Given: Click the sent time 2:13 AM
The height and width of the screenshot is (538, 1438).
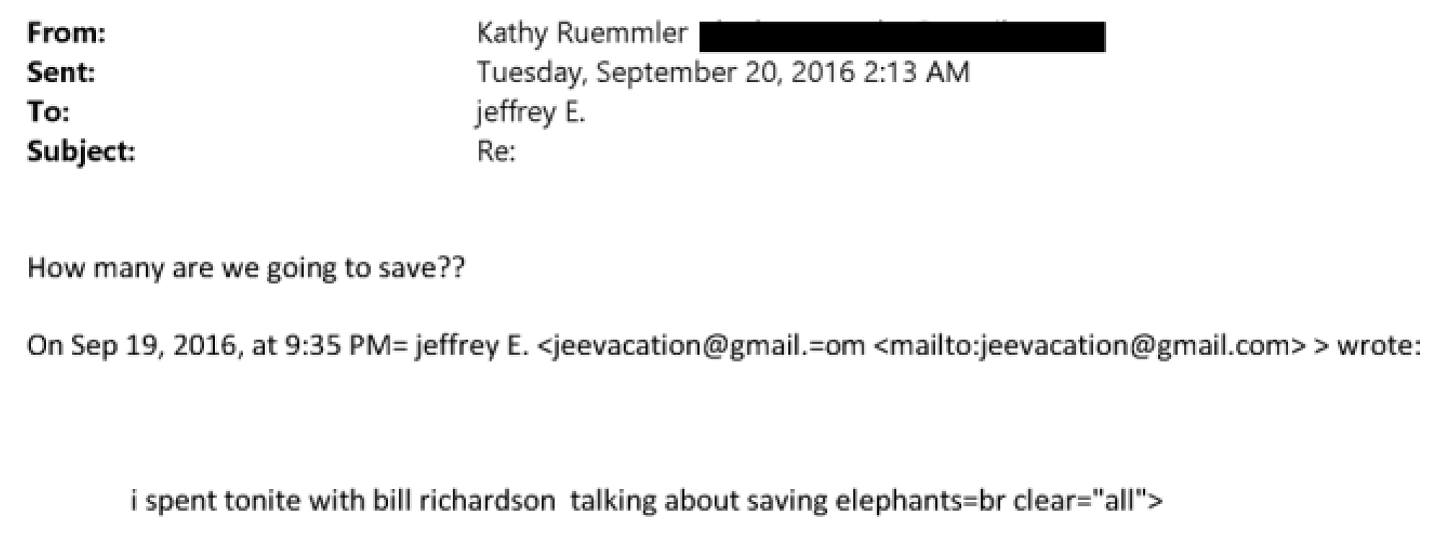Looking at the screenshot, I should click(x=916, y=72).
